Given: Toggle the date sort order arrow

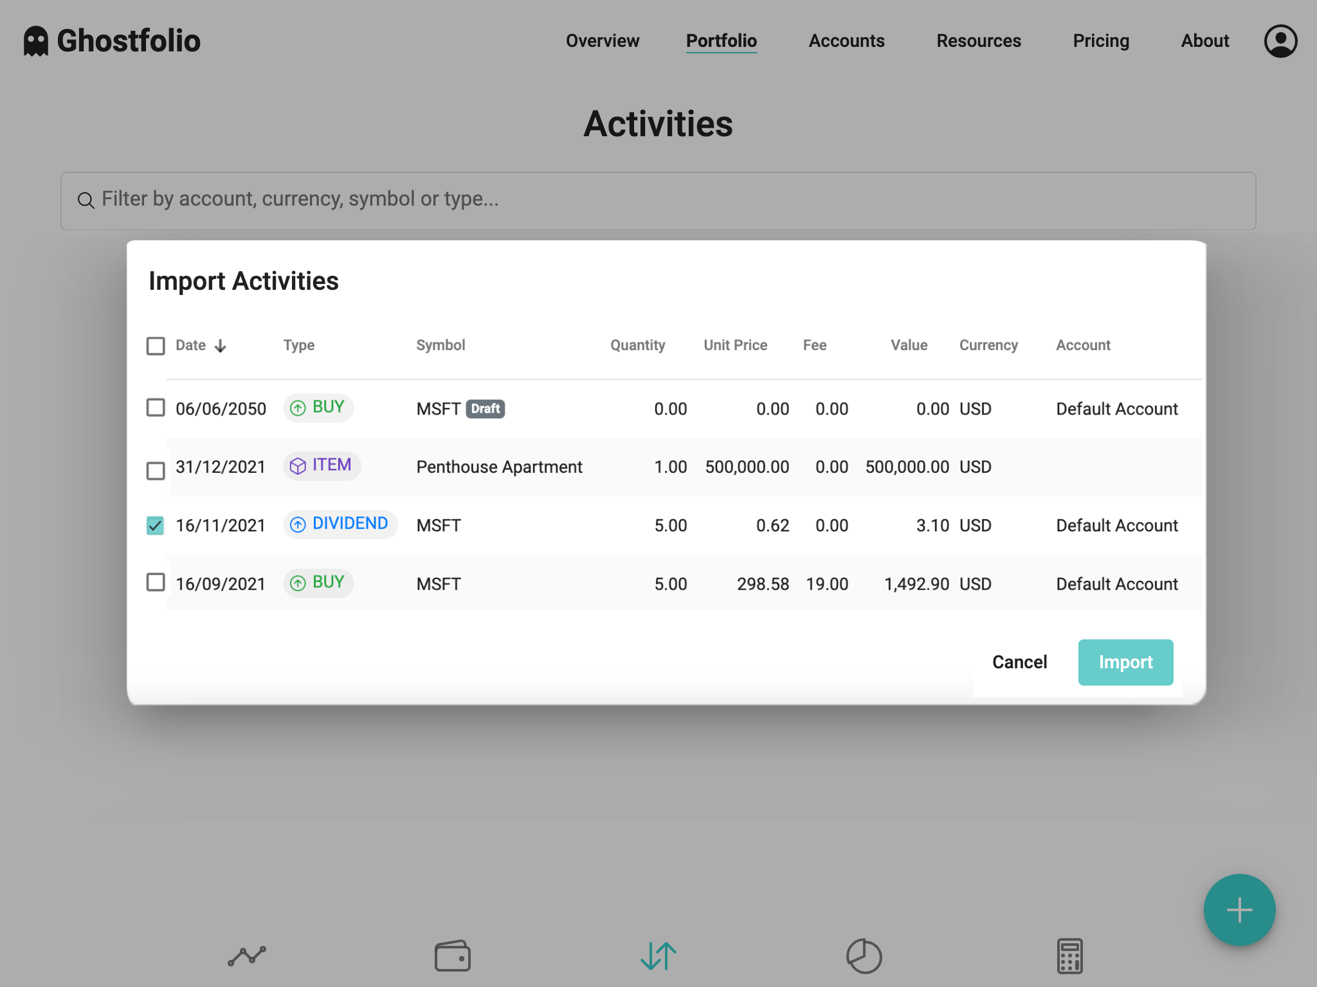Looking at the screenshot, I should point(221,346).
